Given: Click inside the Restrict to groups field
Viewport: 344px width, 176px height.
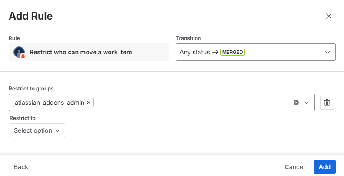Looking at the screenshot, I should coord(191,103).
